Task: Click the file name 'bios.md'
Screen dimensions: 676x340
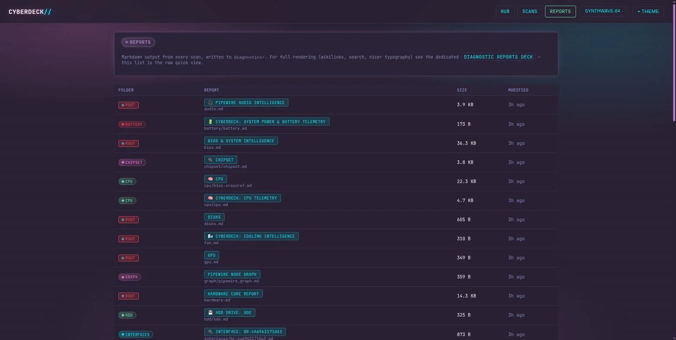Action: (x=212, y=147)
